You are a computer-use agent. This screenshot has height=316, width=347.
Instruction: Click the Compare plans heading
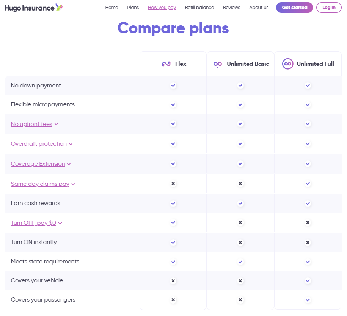tap(173, 28)
